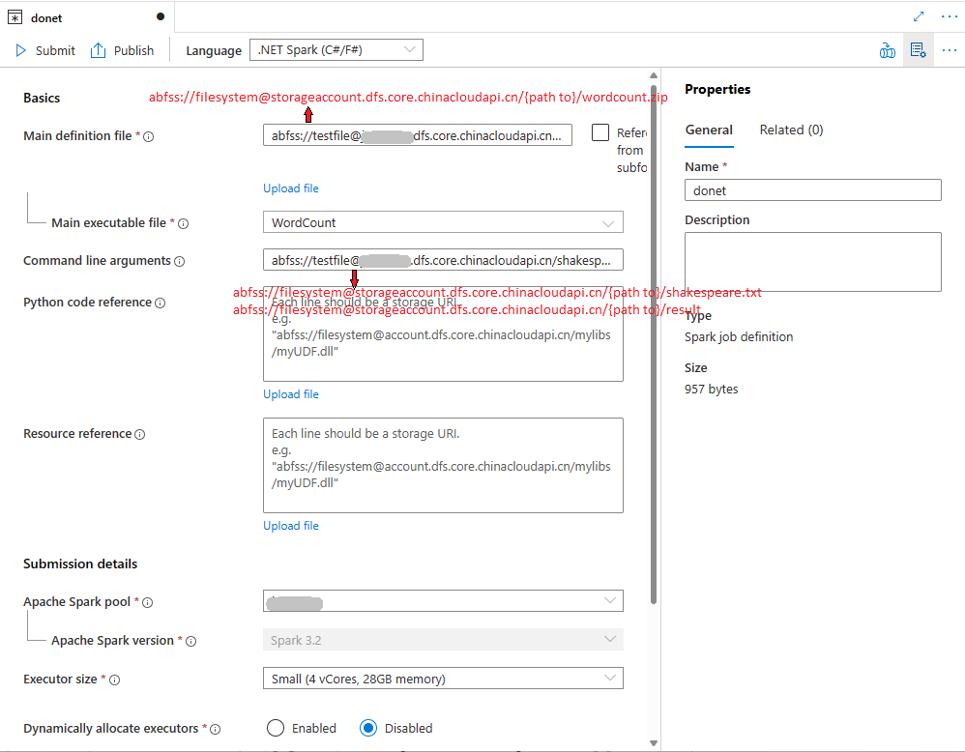This screenshot has width=965, height=752.
Task: Click info icon next to Python code reference
Action: (160, 303)
